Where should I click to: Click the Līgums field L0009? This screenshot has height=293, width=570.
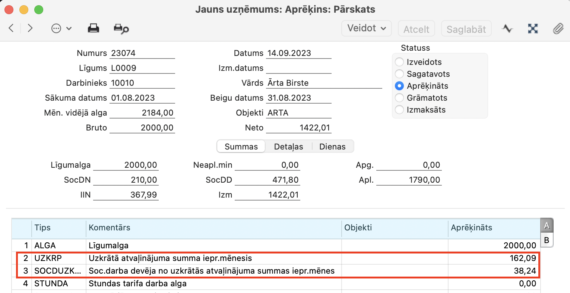(142, 68)
